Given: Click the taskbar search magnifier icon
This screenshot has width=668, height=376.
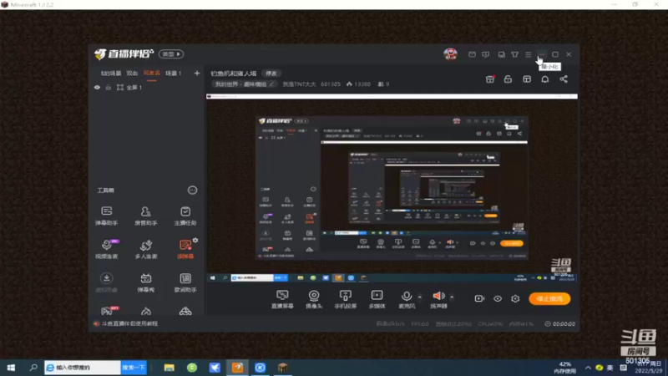Looking at the screenshot, I should [x=33, y=368].
